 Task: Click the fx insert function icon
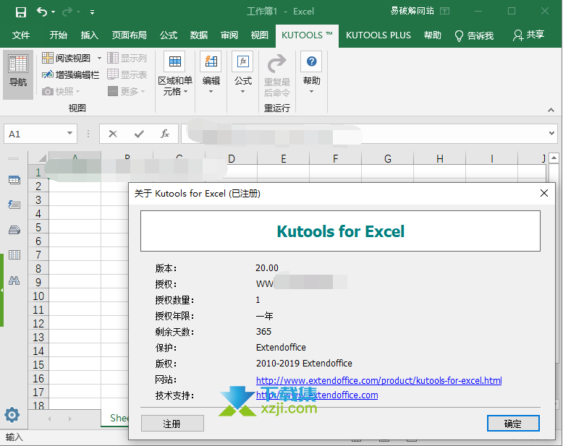165,134
